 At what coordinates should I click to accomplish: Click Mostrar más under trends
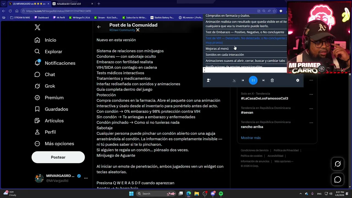pyautogui.click(x=251, y=138)
